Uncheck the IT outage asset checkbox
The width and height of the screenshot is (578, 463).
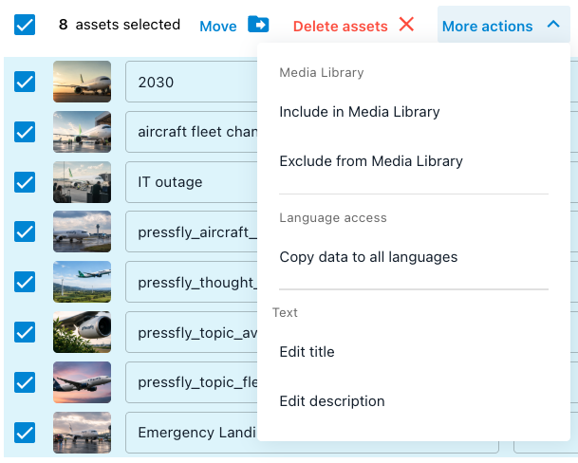tap(25, 182)
